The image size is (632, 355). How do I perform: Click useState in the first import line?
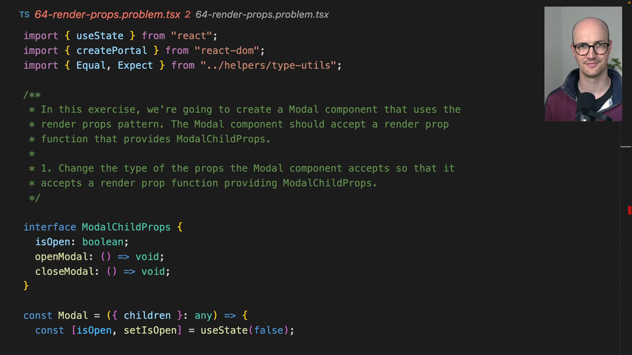[100, 35]
